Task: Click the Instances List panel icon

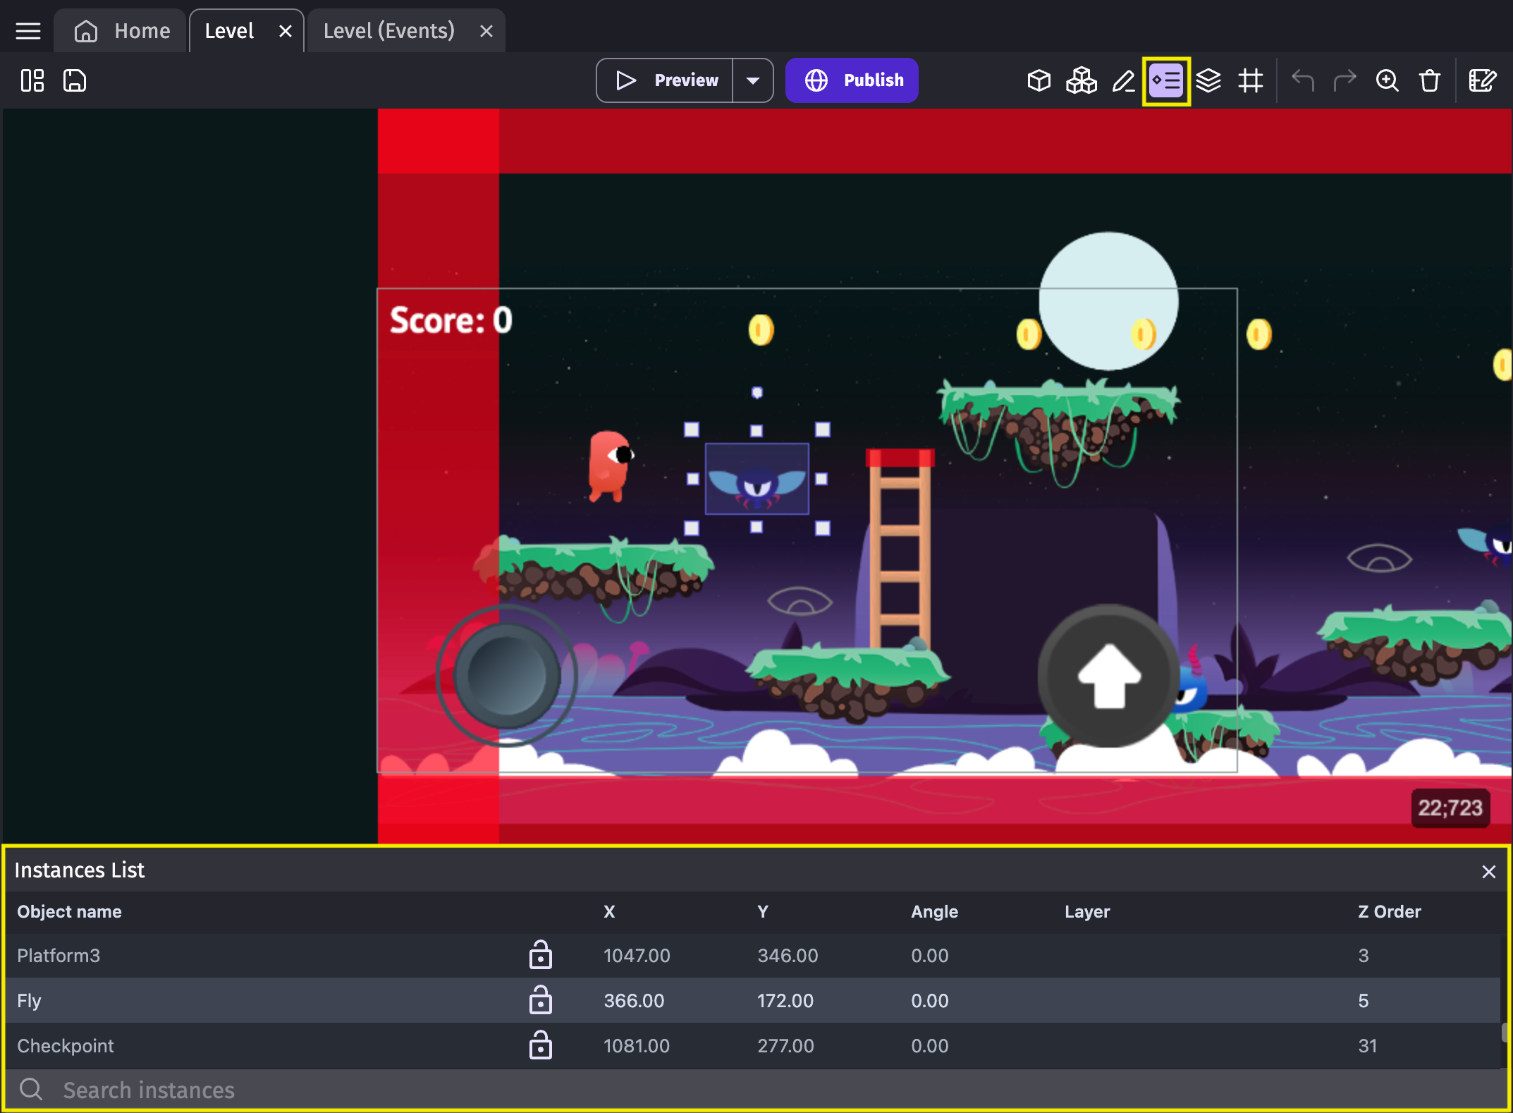Action: pos(1166,80)
